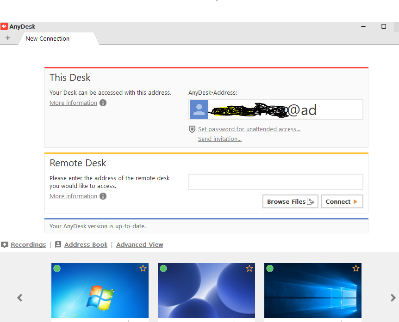Click the Recordings monitor icon
The height and width of the screenshot is (322, 399).
pos(5,245)
